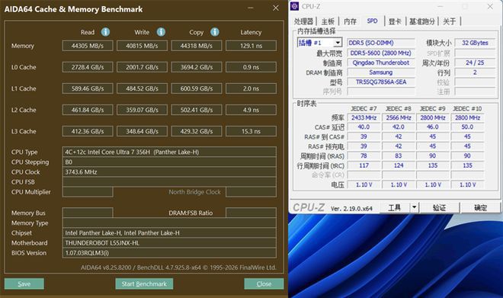
Task: Click the CPU-Z app icon in title bar
Action: pyautogui.click(x=295, y=6)
